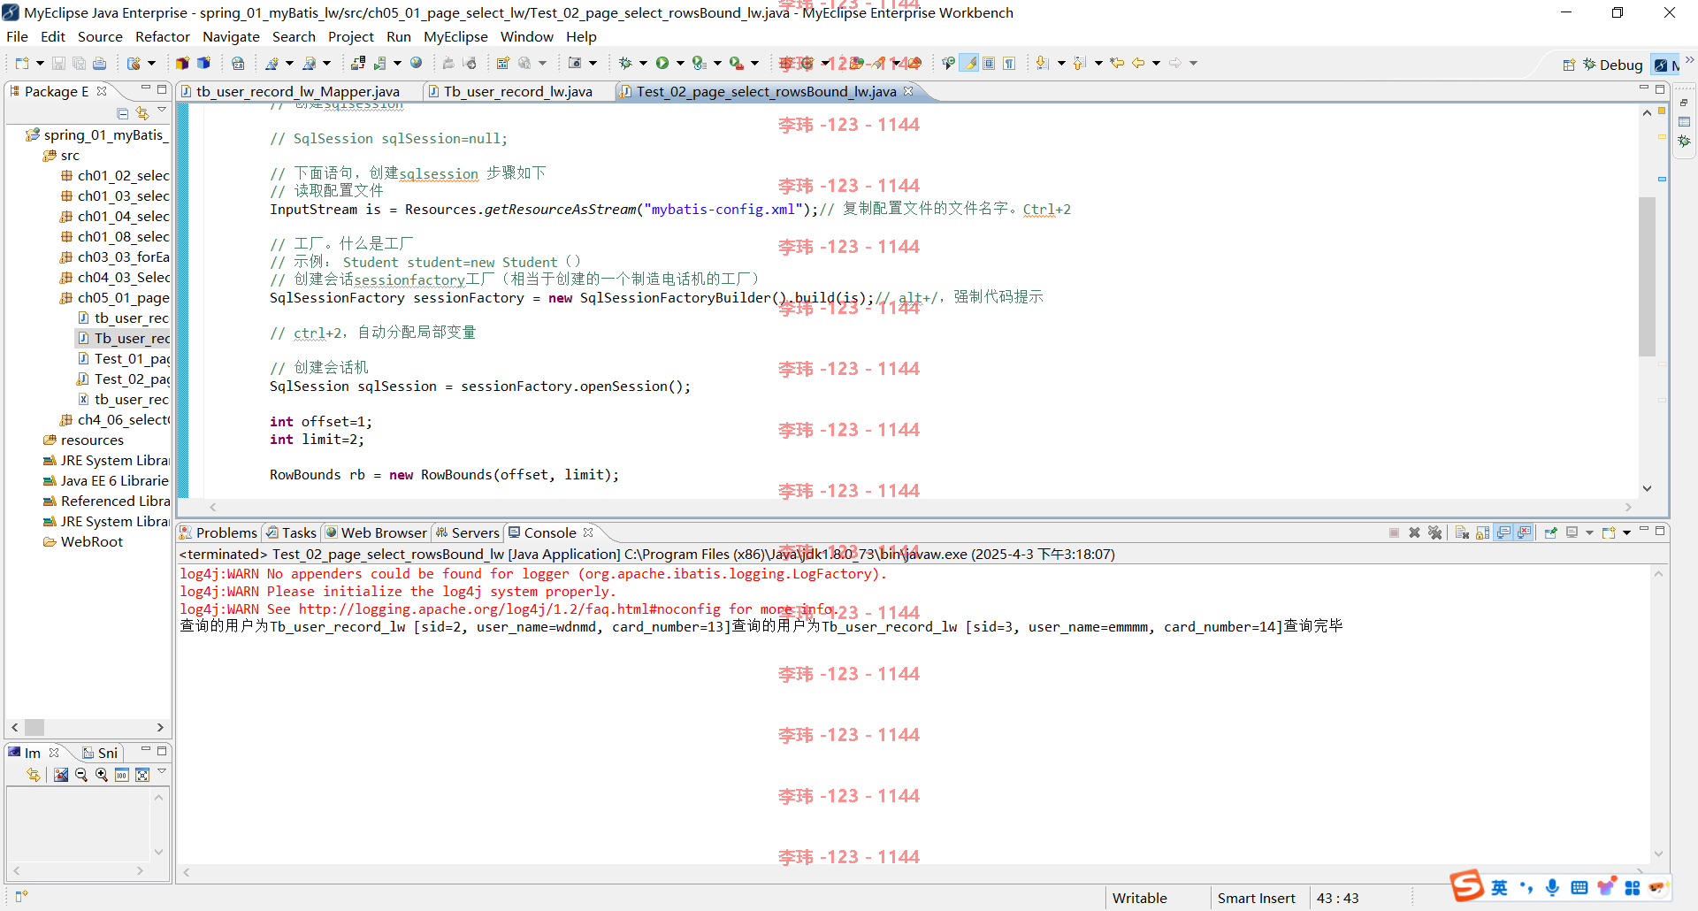Click the Open Perspective icon
The width and height of the screenshot is (1698, 911).
point(1569,65)
